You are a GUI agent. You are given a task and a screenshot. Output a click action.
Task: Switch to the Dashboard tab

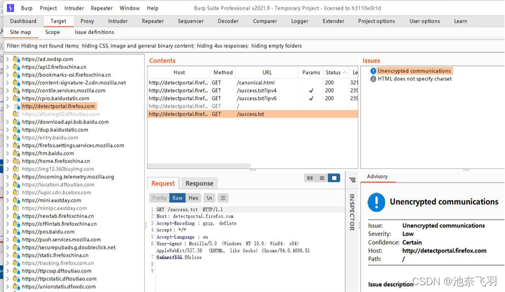click(23, 21)
